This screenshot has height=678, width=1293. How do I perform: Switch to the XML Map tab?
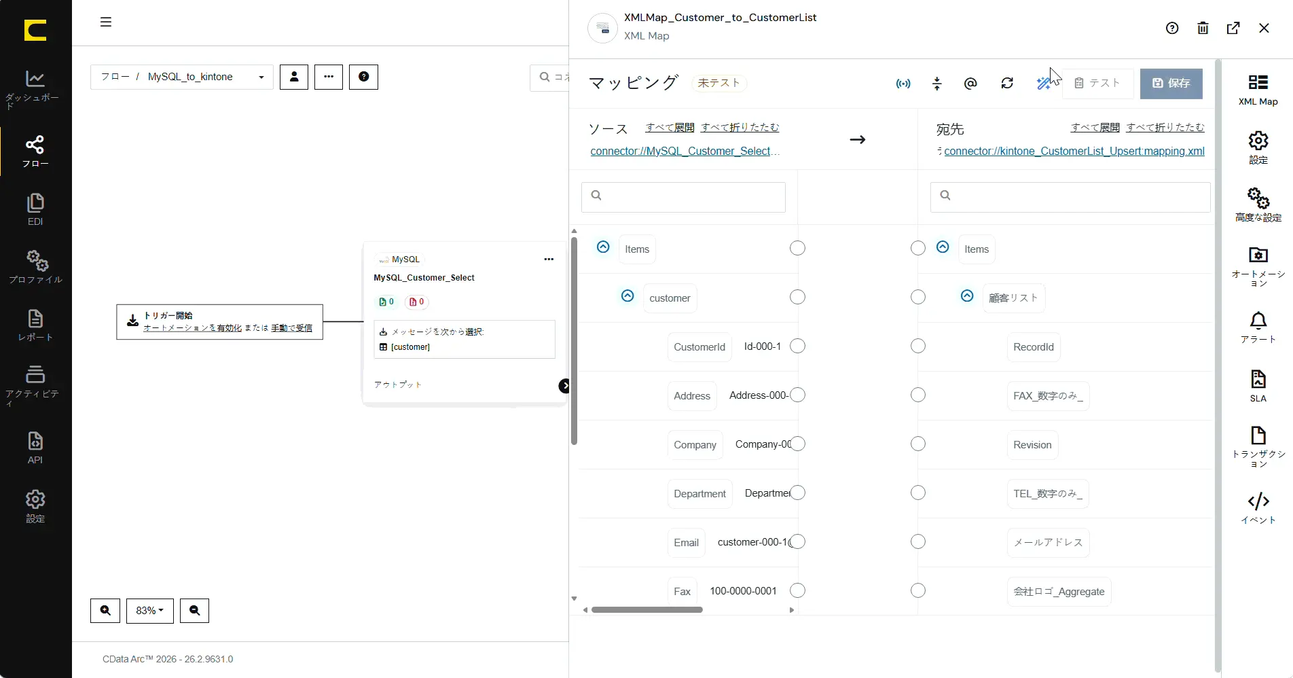pyautogui.click(x=1258, y=90)
